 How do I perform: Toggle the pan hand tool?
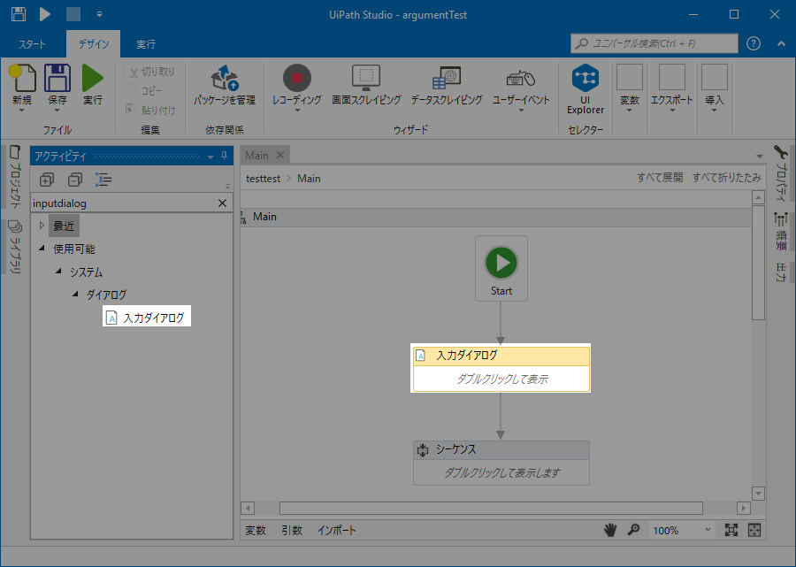pos(609,531)
